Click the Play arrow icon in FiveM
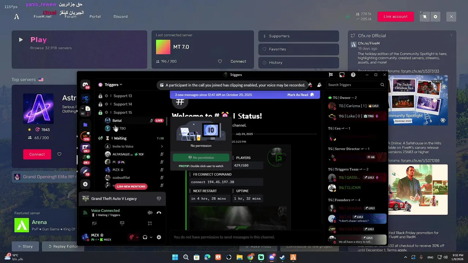The height and width of the screenshot is (263, 468). [x=21, y=40]
